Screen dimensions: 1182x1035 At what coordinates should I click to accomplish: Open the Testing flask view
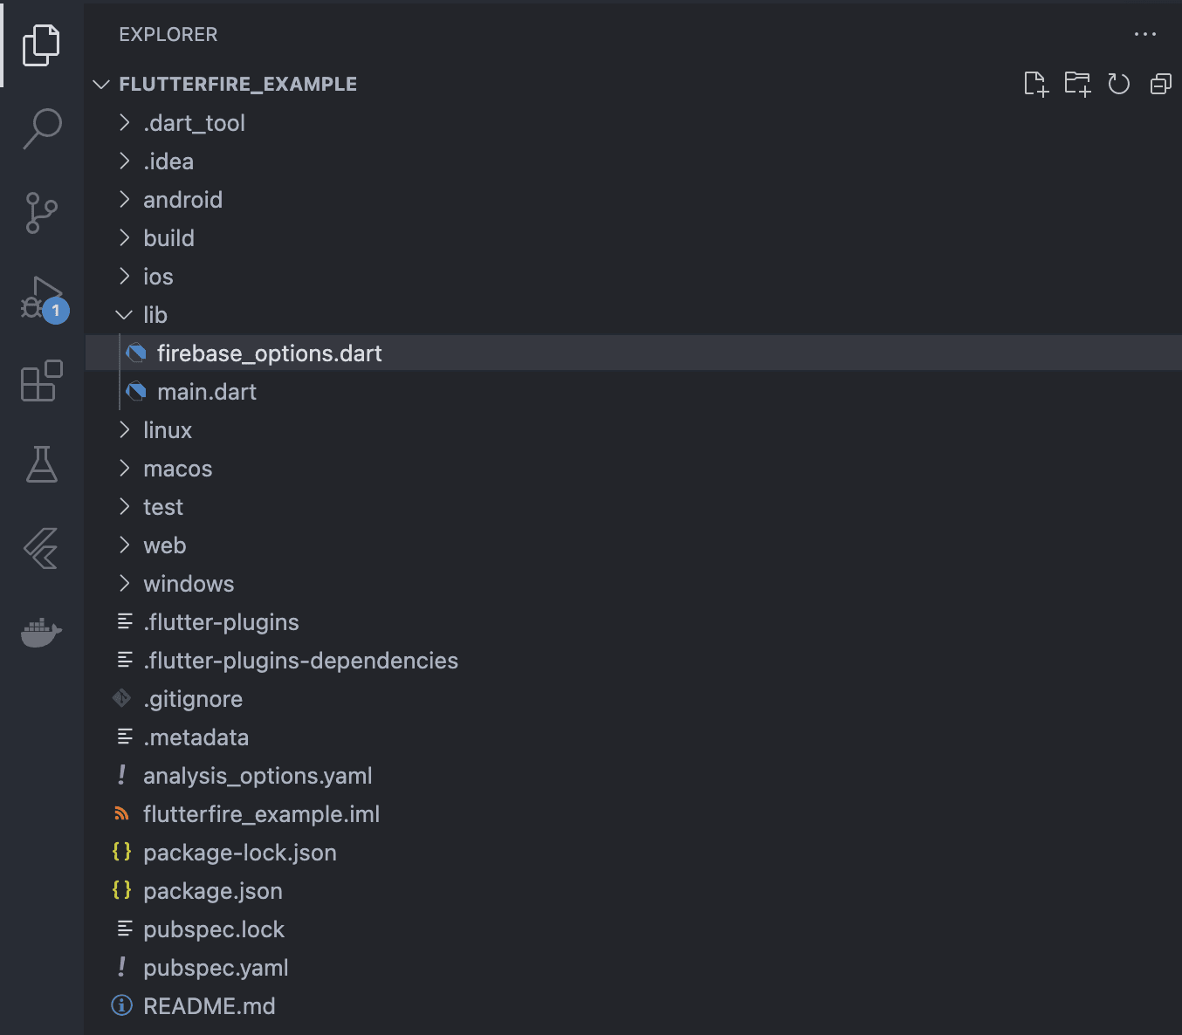point(42,464)
